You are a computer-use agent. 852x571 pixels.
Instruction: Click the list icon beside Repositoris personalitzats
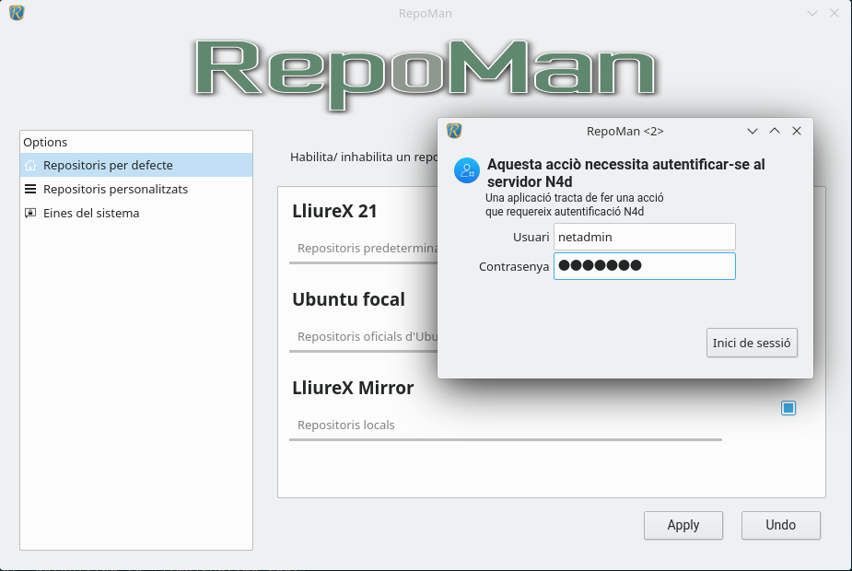click(x=30, y=189)
